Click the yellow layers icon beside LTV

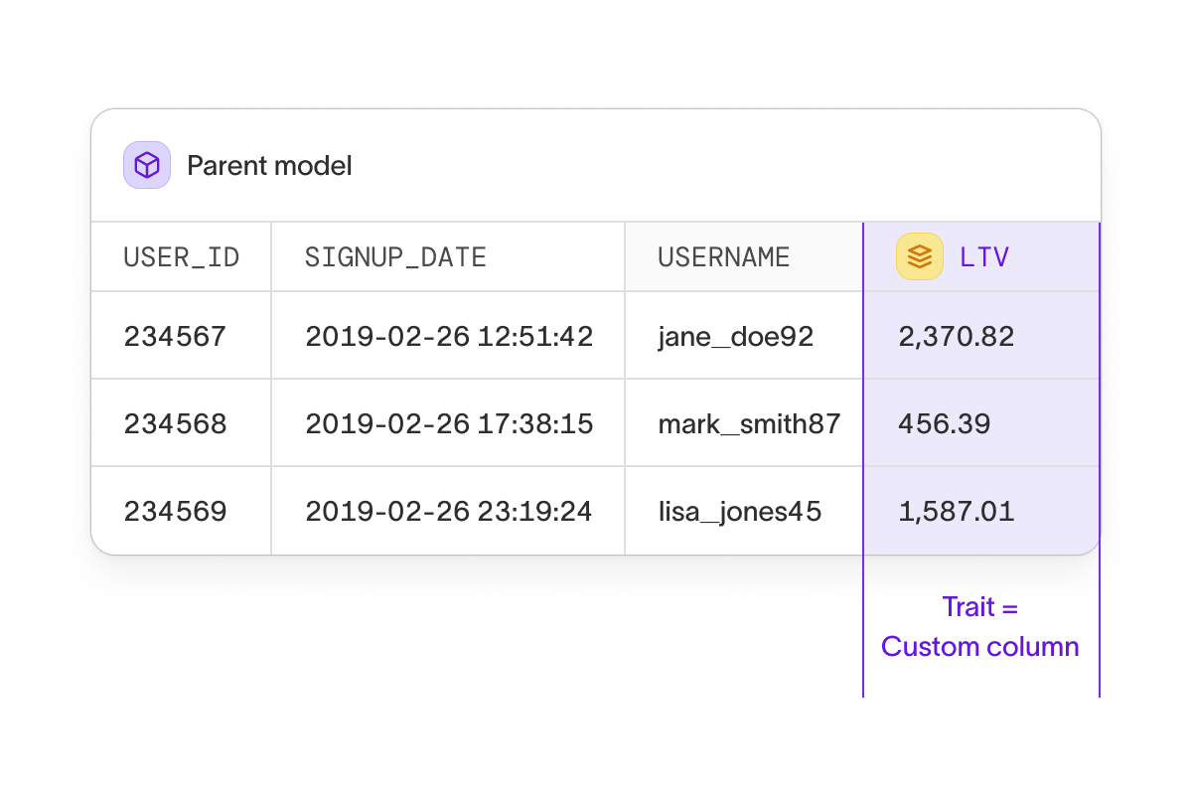tap(919, 257)
